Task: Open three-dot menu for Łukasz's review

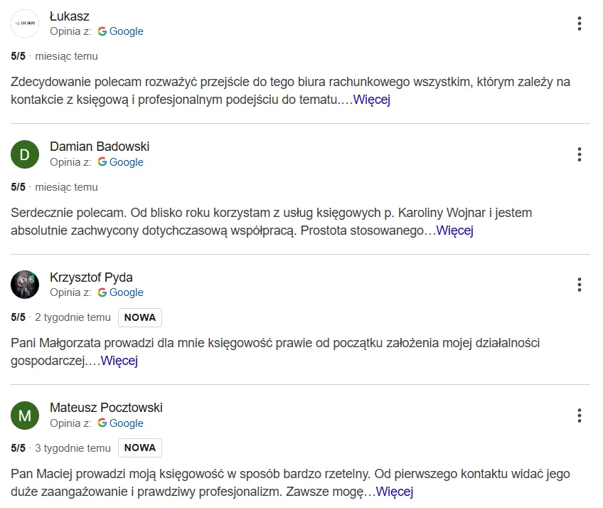Action: tap(580, 23)
